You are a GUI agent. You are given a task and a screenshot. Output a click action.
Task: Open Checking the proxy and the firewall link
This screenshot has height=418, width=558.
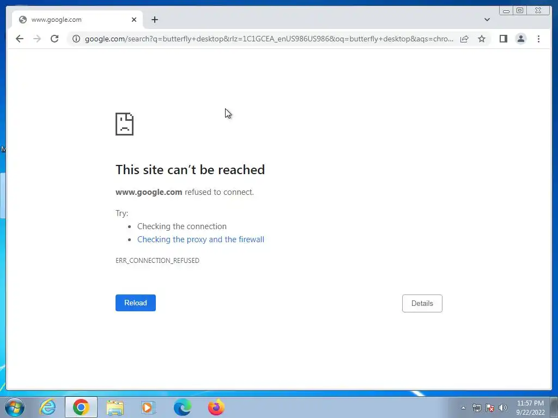[x=201, y=239]
